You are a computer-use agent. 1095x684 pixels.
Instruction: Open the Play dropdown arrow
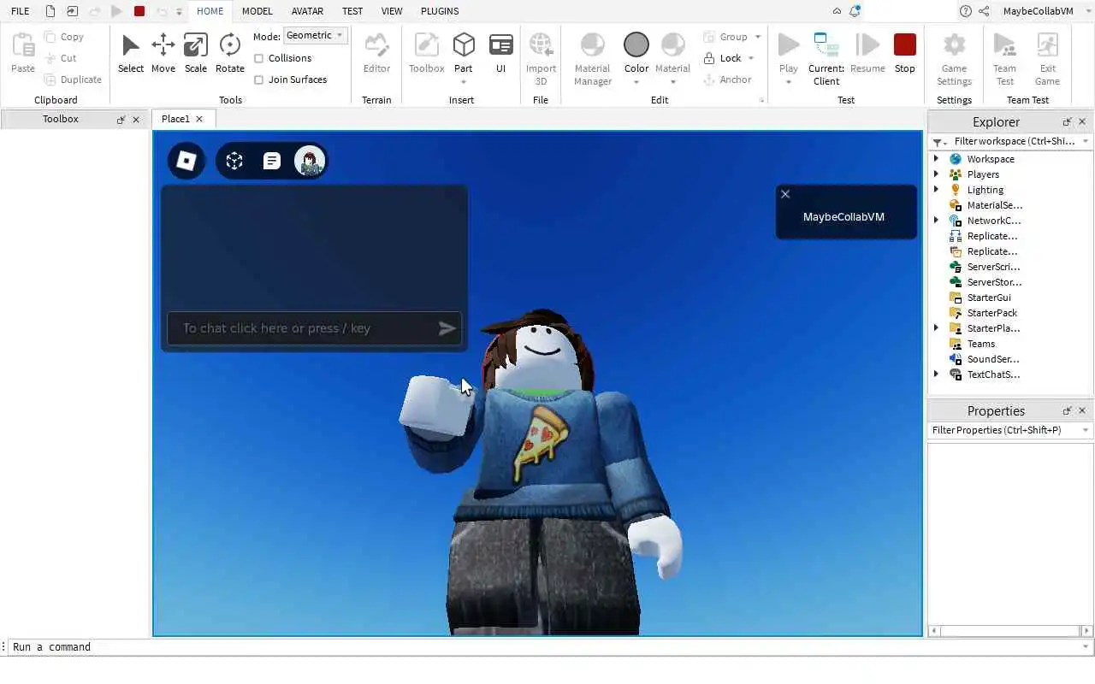tap(789, 82)
